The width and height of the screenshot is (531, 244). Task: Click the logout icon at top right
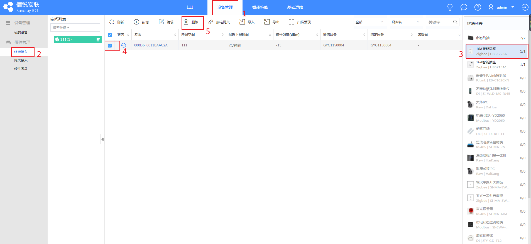[525, 7]
